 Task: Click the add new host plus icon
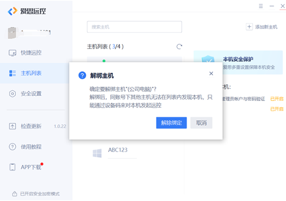click(x=249, y=27)
